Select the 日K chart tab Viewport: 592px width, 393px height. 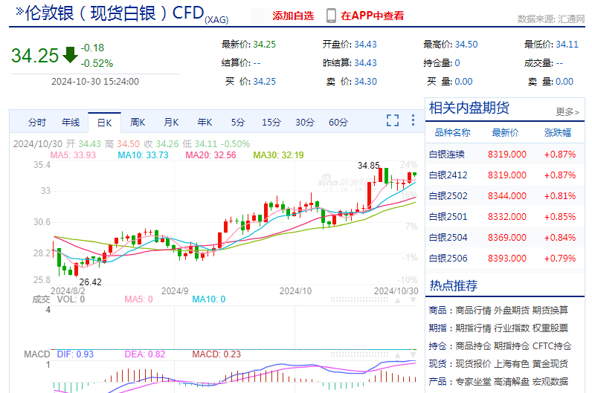point(105,123)
